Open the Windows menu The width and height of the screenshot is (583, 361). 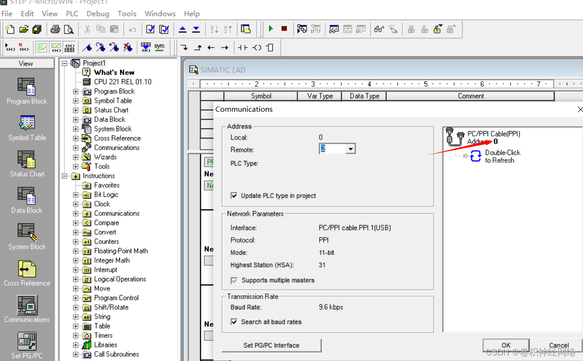[160, 14]
